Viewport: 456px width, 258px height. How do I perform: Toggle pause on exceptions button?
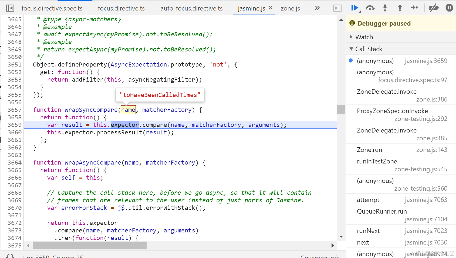449,8
